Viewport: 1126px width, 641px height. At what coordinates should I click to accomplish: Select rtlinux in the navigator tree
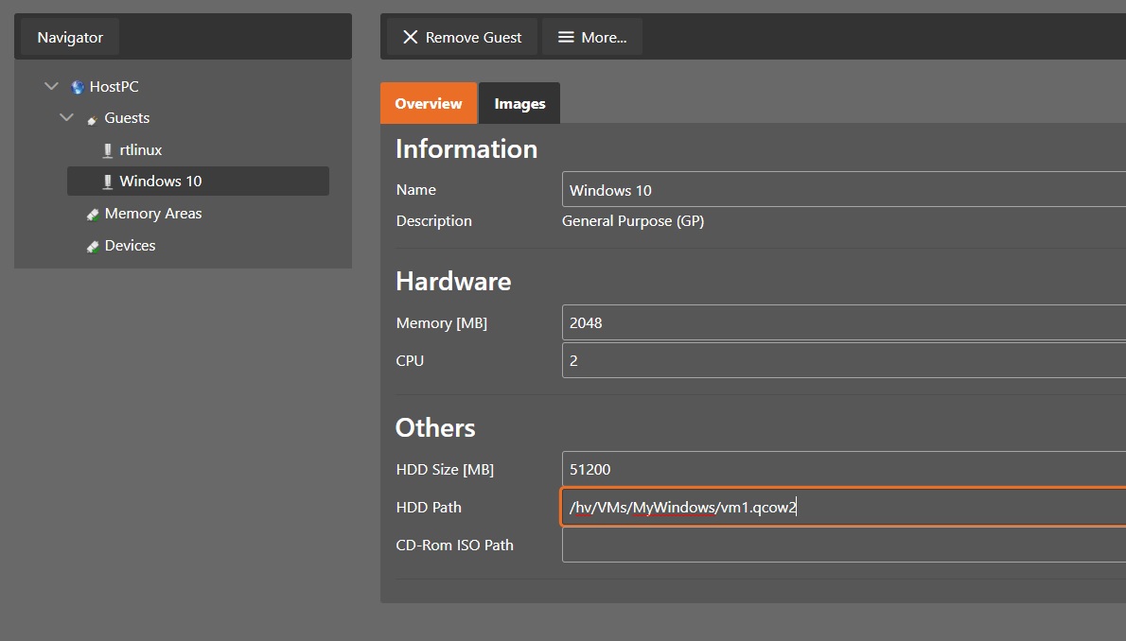(x=141, y=150)
